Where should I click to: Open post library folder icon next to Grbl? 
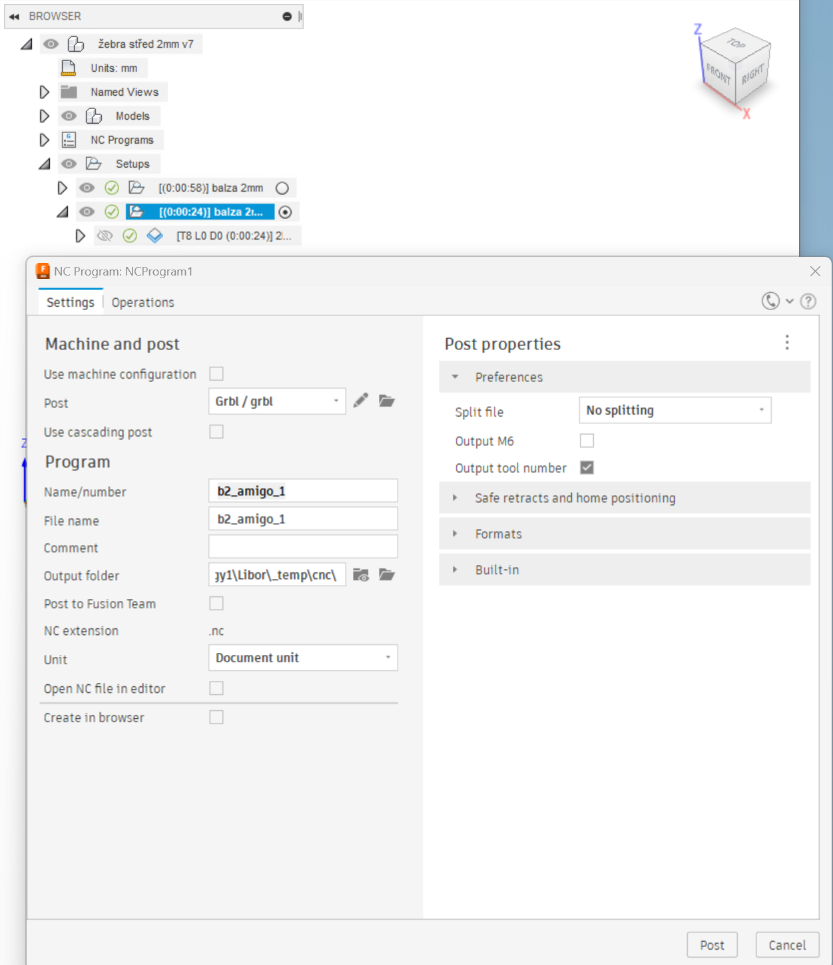[x=387, y=401]
